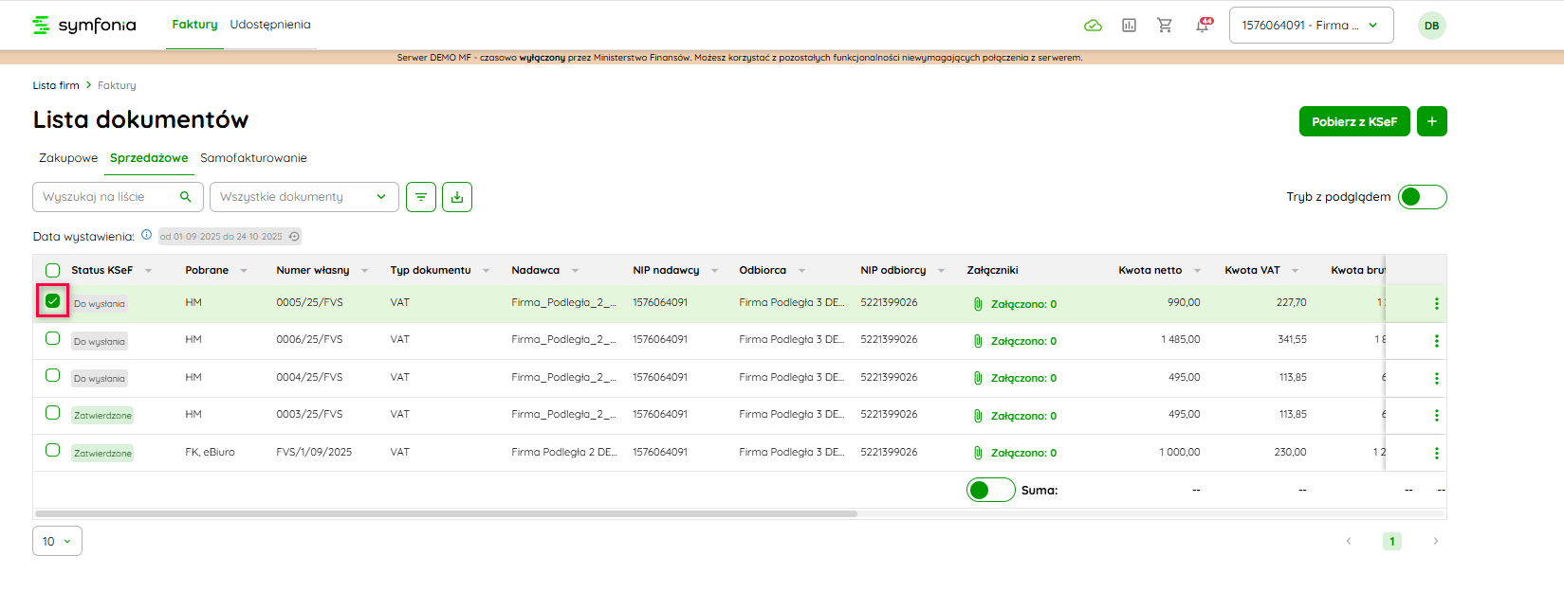The image size is (1564, 592).
Task: Go to Lista firm breadcrumb link
Action: (x=56, y=85)
